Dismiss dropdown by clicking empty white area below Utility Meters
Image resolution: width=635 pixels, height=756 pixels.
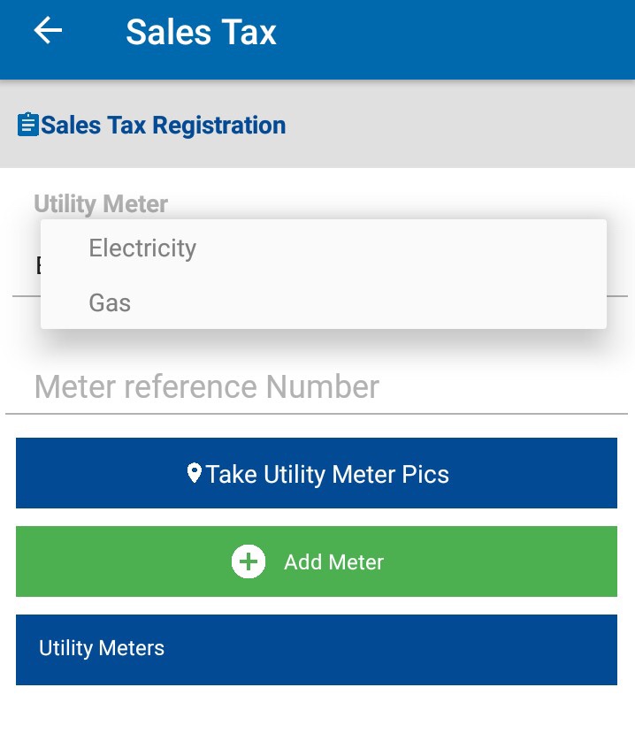click(x=317, y=721)
